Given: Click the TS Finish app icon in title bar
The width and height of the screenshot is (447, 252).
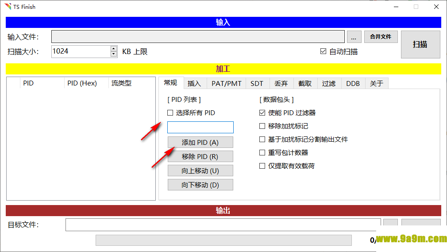Looking at the screenshot, I should pyautogui.click(x=8, y=7).
